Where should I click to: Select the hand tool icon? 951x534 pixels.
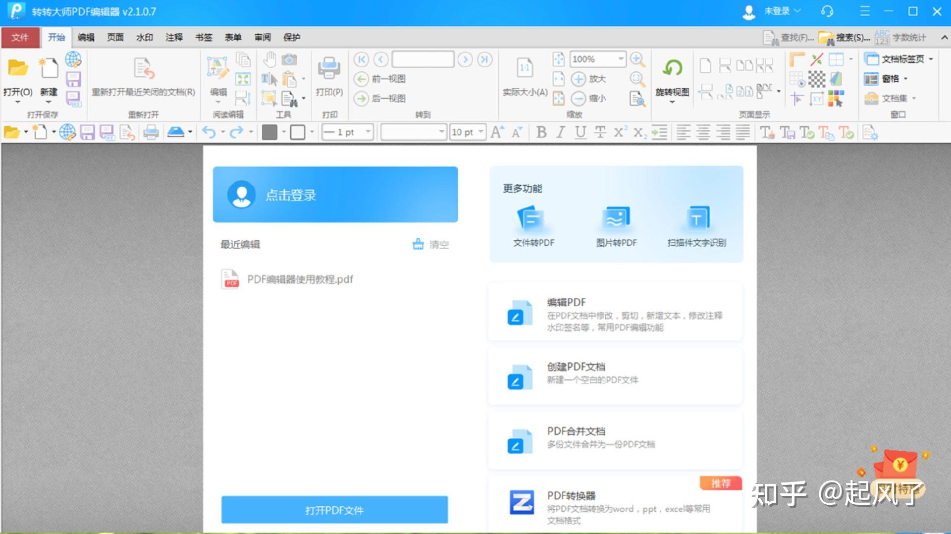[x=269, y=60]
